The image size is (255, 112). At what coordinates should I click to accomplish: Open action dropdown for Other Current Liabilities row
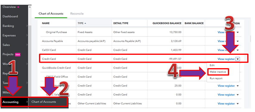238,104
